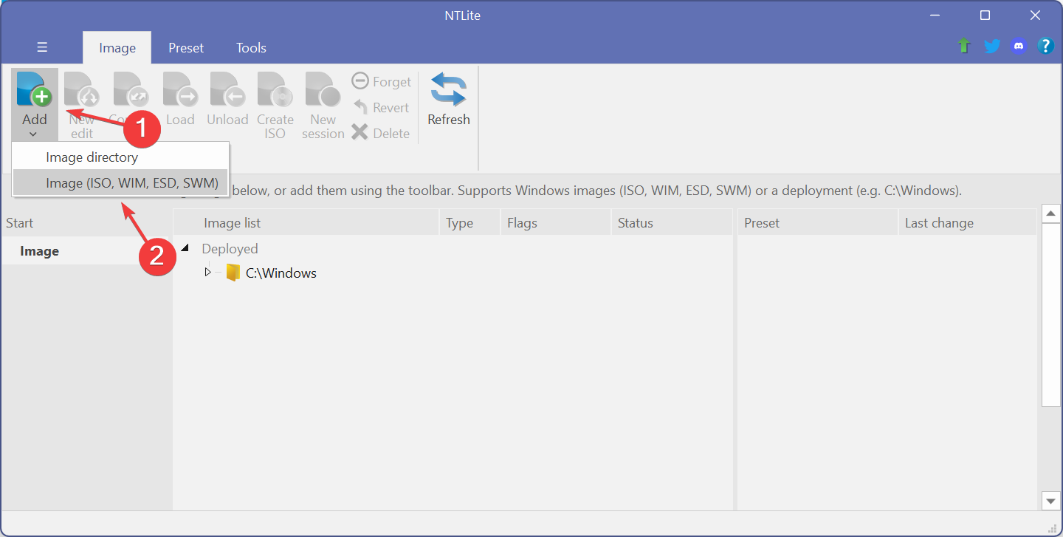1063x537 pixels.
Task: Click the green update arrow icon
Action: tap(963, 46)
